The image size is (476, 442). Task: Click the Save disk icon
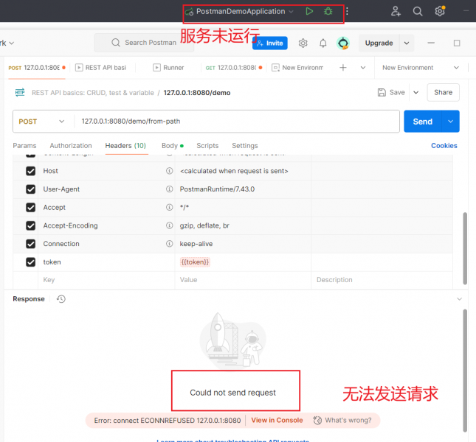coord(382,92)
